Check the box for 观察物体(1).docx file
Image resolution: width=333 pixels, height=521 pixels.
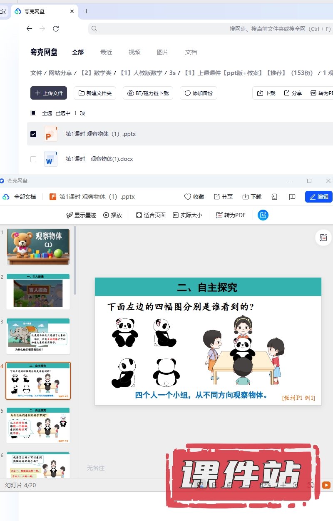[x=33, y=159]
